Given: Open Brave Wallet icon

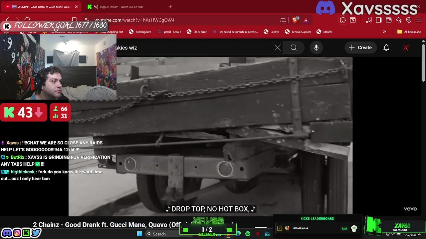Looking at the screenshot, I should [389, 20].
